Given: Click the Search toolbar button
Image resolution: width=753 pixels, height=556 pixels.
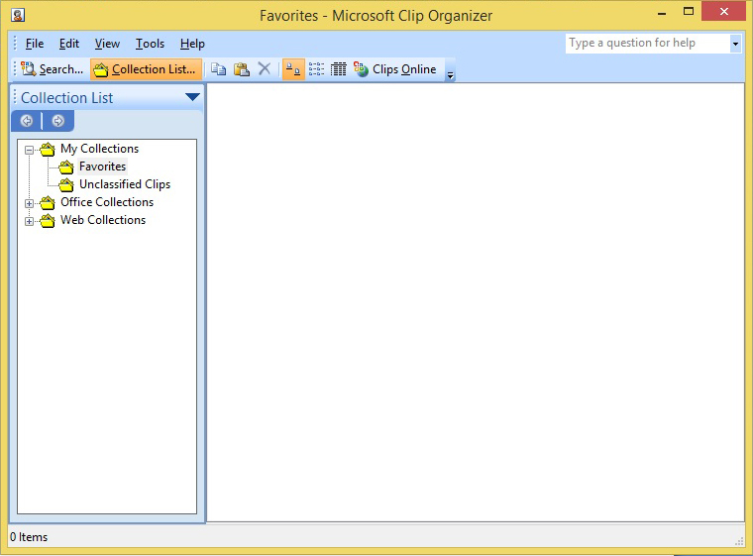Looking at the screenshot, I should 52,69.
